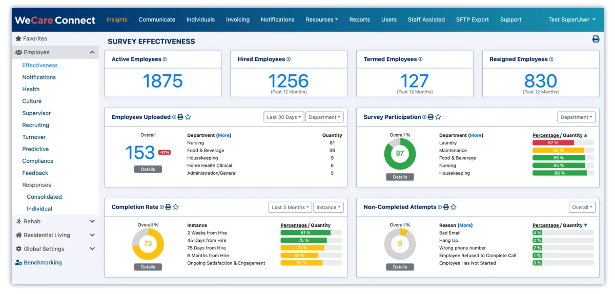
Task: Star the Survey Participation widget
Action: coord(438,117)
